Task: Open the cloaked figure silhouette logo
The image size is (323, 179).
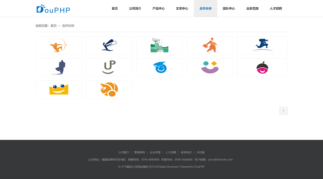Action: pyautogui.click(x=59, y=67)
